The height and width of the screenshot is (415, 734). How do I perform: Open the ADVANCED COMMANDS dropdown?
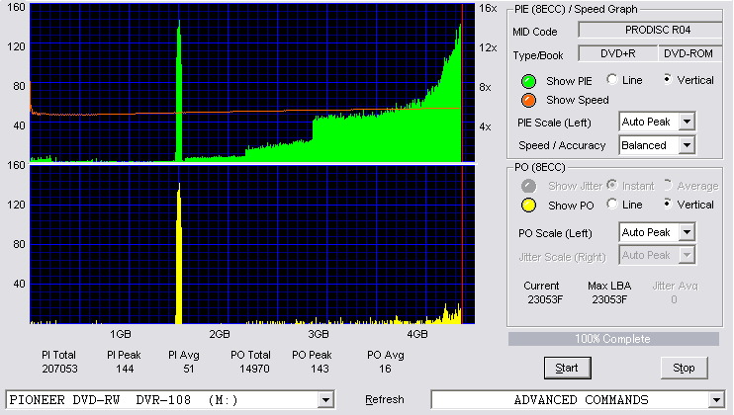point(716,400)
